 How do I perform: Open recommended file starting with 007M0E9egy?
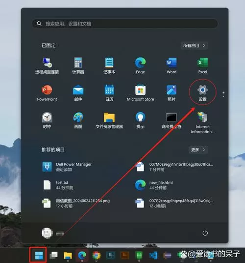coord(174,167)
